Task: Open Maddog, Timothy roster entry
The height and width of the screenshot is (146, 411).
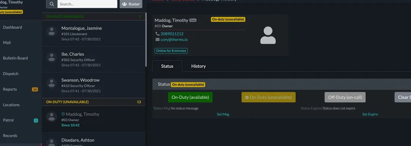Action: (x=94, y=119)
